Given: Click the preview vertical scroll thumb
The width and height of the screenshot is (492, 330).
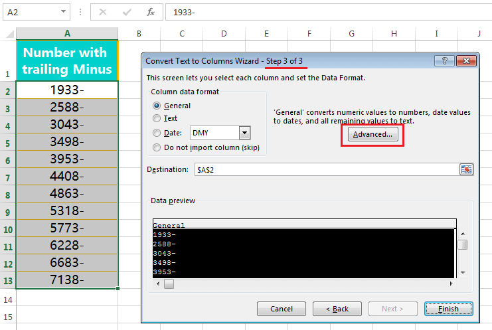Looking at the screenshot, I should pos(463,244).
